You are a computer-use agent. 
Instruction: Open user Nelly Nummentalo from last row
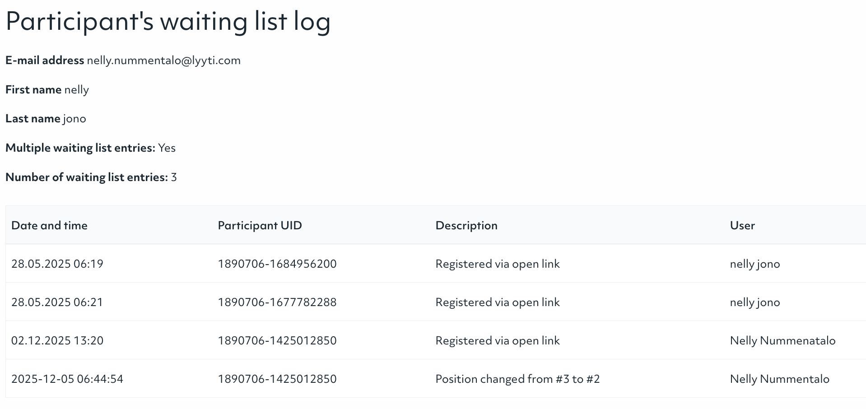pos(780,379)
